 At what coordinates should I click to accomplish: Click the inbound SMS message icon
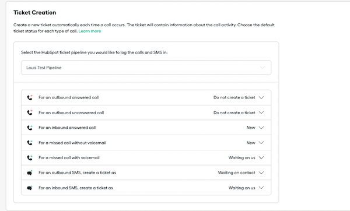coord(30,188)
